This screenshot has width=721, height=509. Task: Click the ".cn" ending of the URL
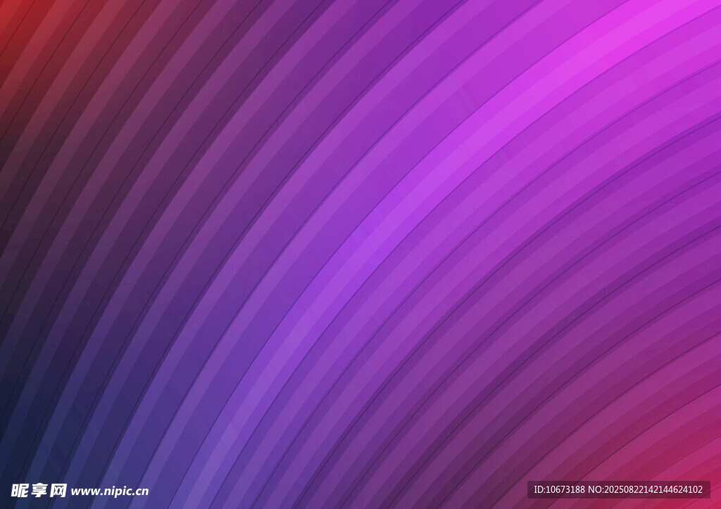140,491
